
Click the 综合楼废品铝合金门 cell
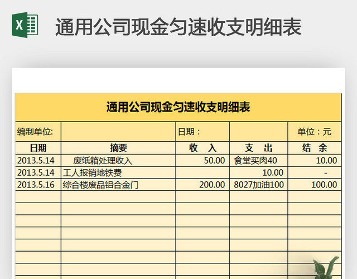coord(118,185)
